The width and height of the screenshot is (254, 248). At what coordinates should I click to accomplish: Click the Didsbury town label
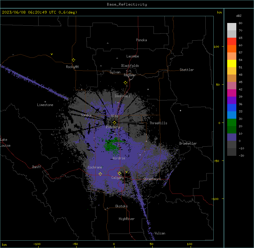coord(113,127)
